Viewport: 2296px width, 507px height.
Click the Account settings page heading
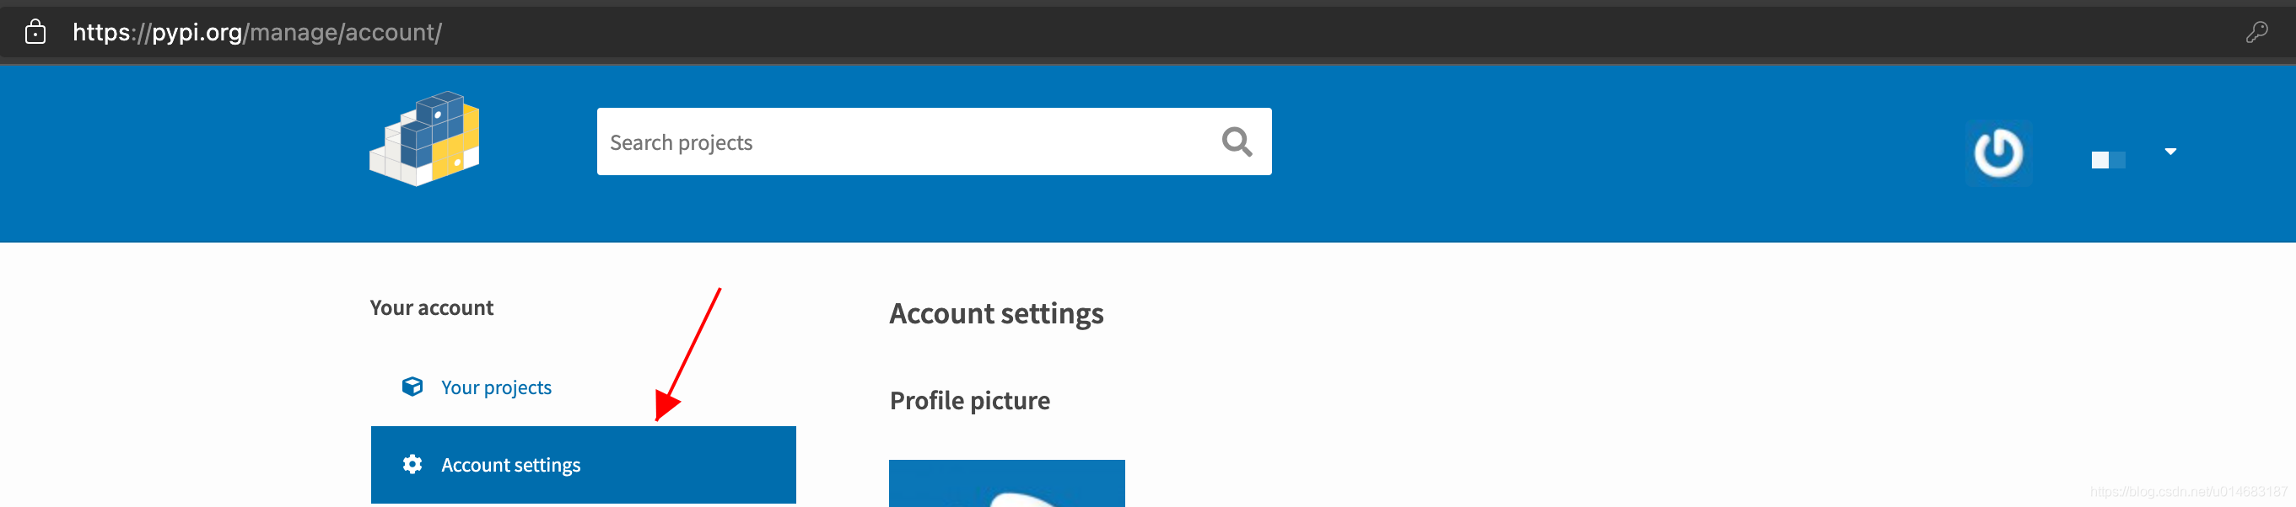pyautogui.click(x=995, y=313)
